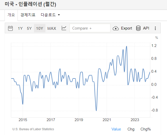This screenshot has width=167, height=135.
Task: Open the 다운로드 dropdown menu
Action: click(50, 15)
